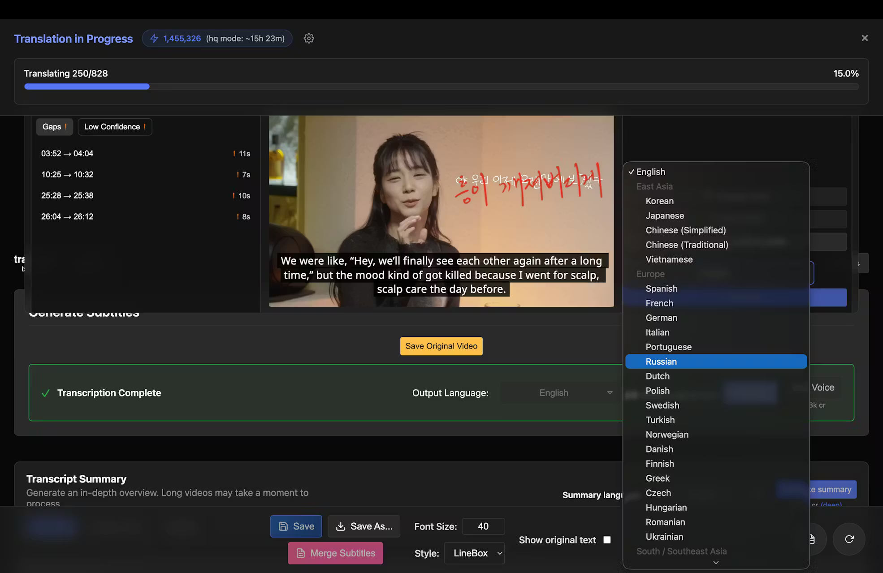The height and width of the screenshot is (573, 883).
Task: Open the settings gear in the top bar
Action: click(x=309, y=39)
